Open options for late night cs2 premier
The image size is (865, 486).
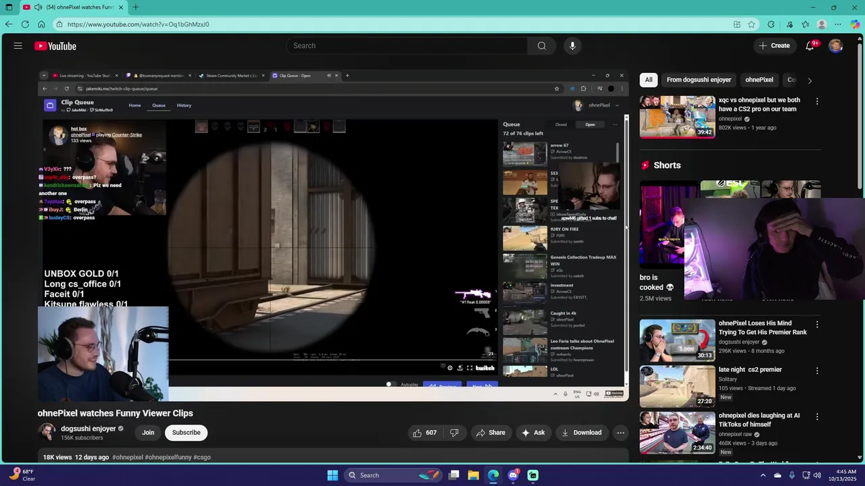[817, 371]
